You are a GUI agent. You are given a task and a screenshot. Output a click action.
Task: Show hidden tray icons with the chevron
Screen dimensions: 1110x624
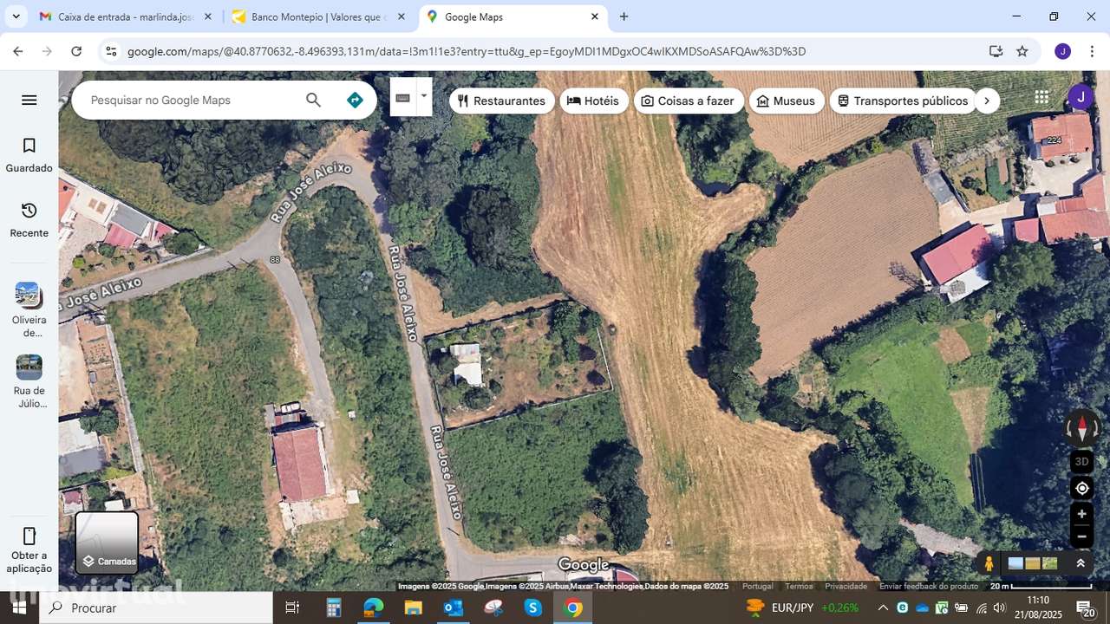pos(882,608)
